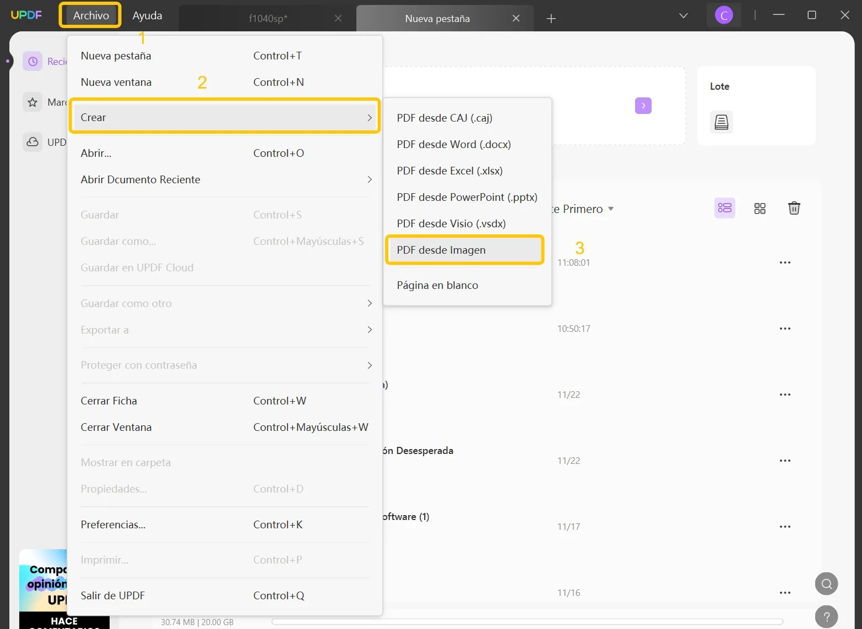Select Cerrar Ventana menu entry
This screenshot has height=629, width=862.
225,427
